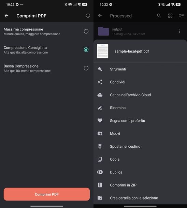187x208 pixels.
Task: Click the ZIP archive icon
Action: tap(100, 185)
